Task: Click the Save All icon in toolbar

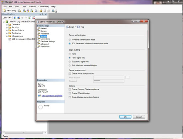Action: tap(48, 11)
